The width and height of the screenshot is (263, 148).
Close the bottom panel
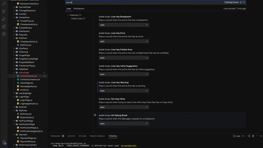[x=261, y=136]
